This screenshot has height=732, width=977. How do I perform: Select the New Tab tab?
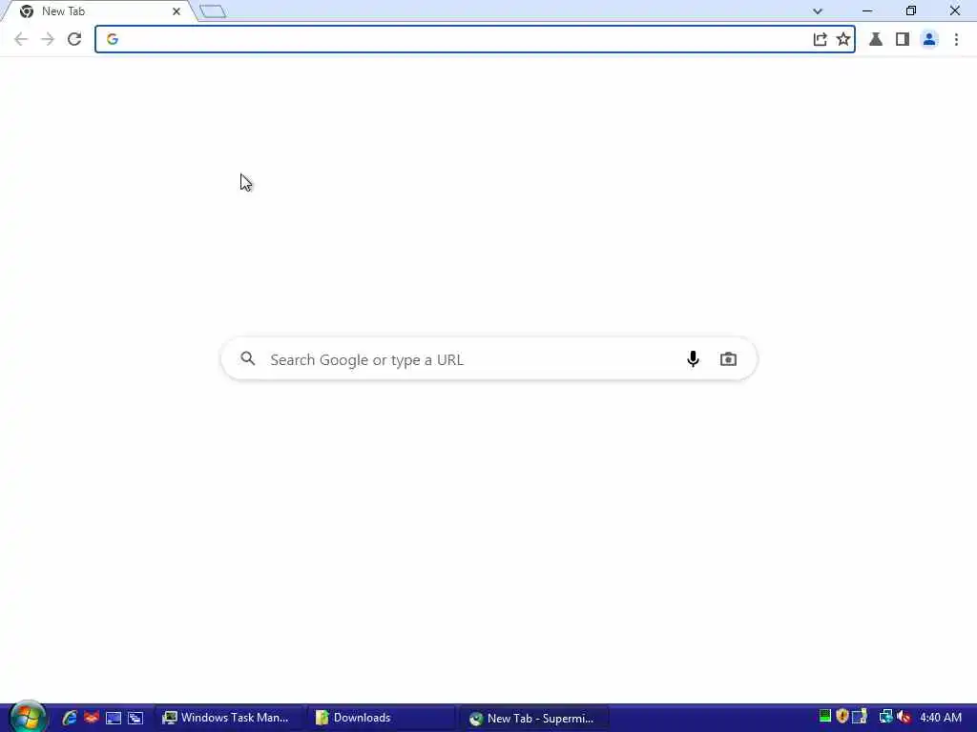click(99, 11)
